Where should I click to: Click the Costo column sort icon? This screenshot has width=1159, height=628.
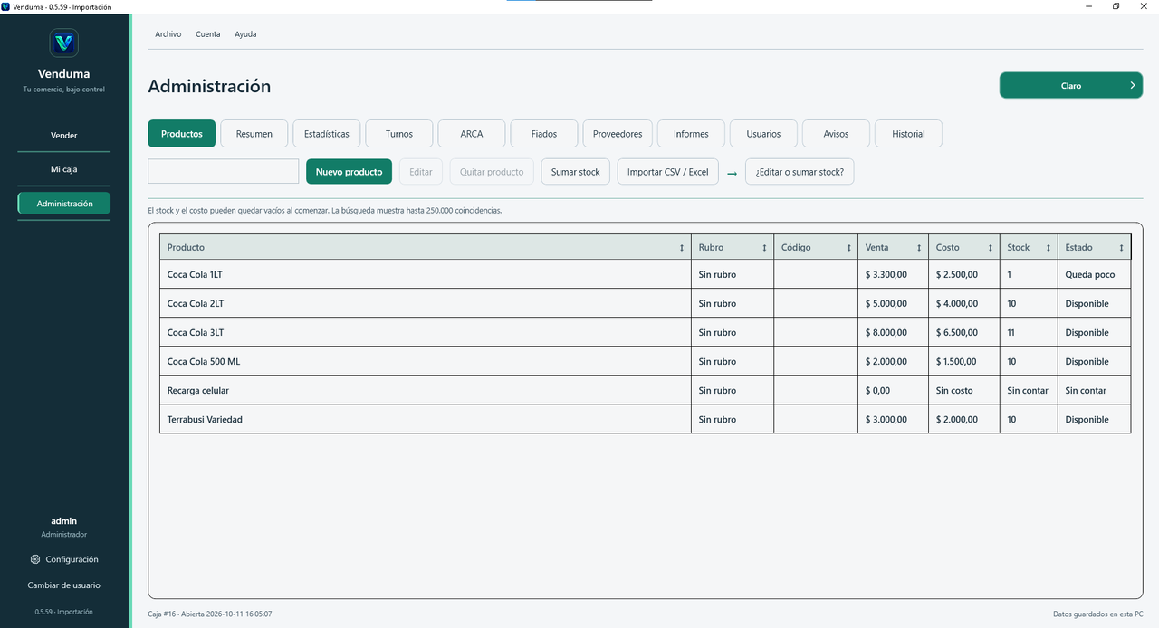point(991,248)
